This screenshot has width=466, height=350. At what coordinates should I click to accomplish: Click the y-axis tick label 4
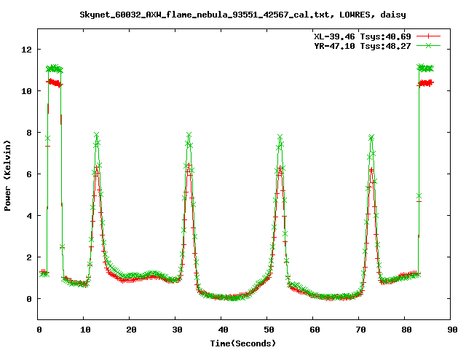pyautogui.click(x=29, y=216)
